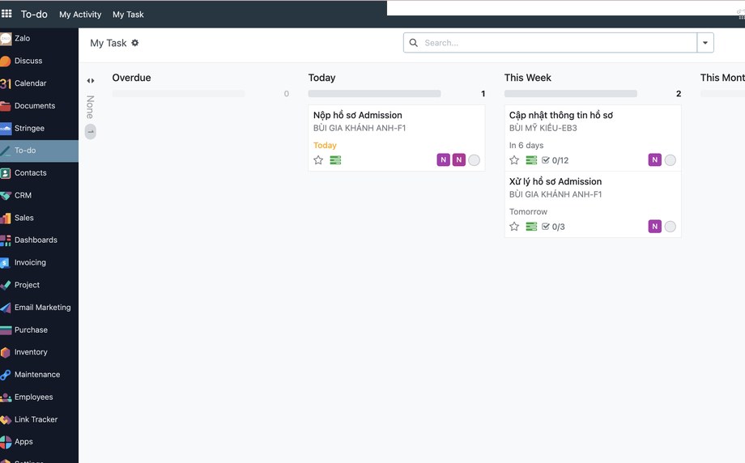The image size is (745, 463).
Task: Open activities icon on Nộp hồ sơ Admission card
Action: (335, 160)
